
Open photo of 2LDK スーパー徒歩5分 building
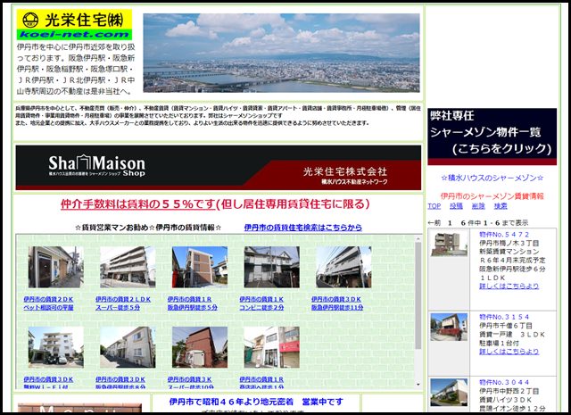[x=128, y=267]
